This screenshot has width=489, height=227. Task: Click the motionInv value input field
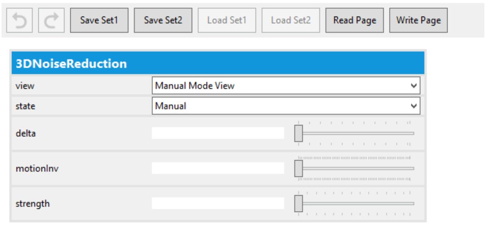pyautogui.click(x=218, y=168)
